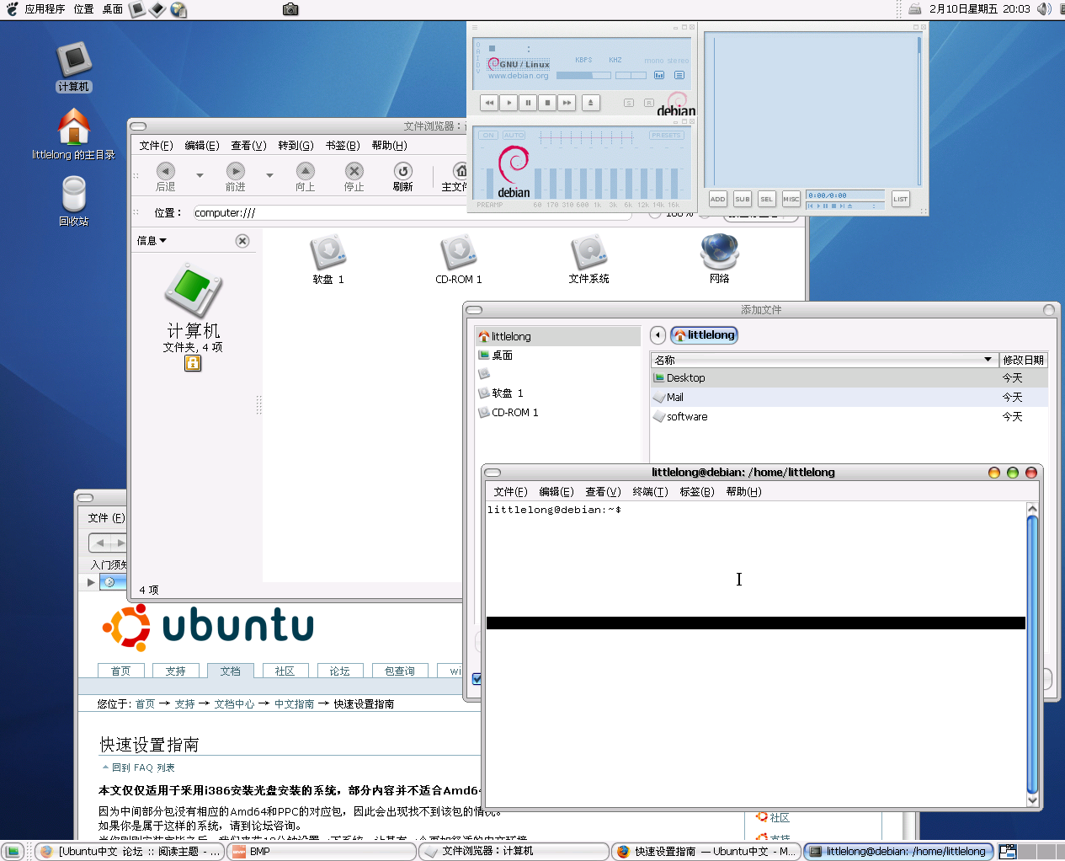Select 桌面 in the 添加文件 sidebar

coord(557,356)
